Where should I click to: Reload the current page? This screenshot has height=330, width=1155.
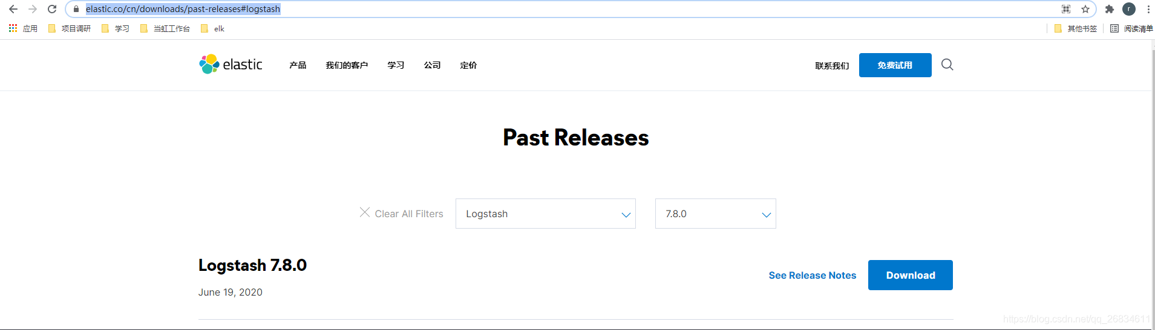(x=52, y=9)
